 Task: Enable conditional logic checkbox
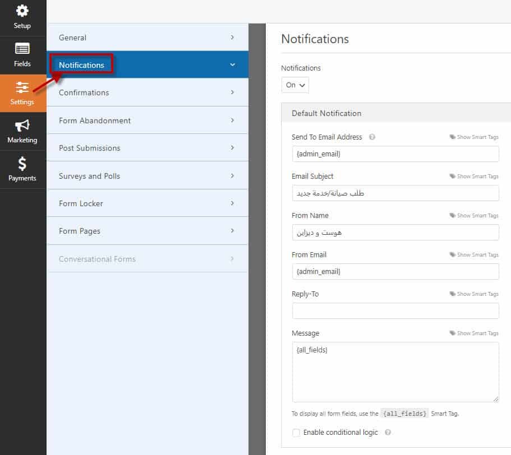[x=296, y=433]
